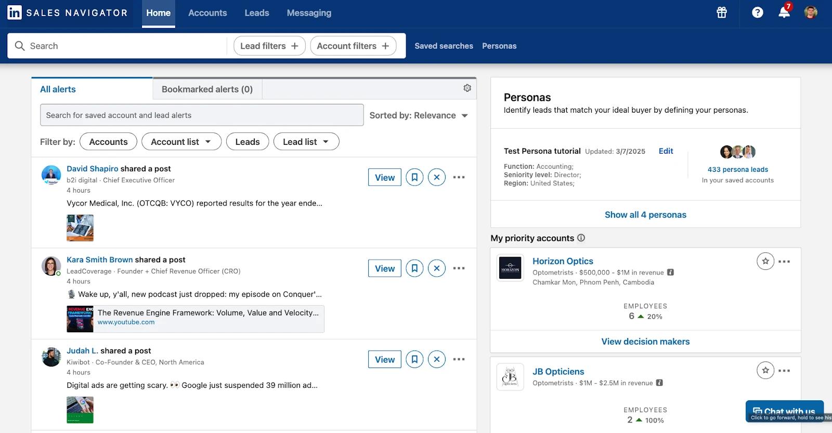Open David Shapiro's profile photo
This screenshot has width=832, height=433.
point(51,175)
